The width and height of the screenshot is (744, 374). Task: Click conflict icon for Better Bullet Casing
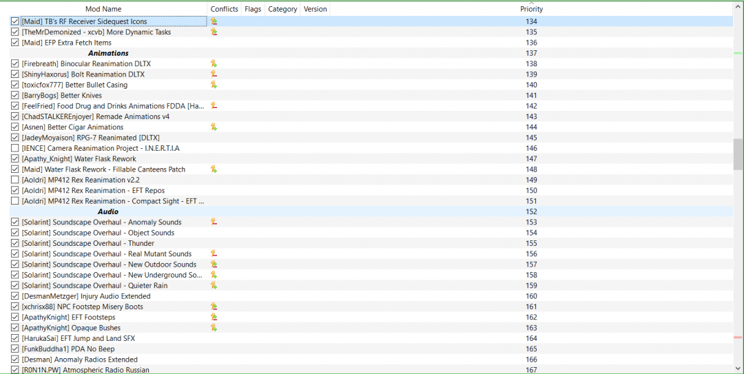point(214,85)
